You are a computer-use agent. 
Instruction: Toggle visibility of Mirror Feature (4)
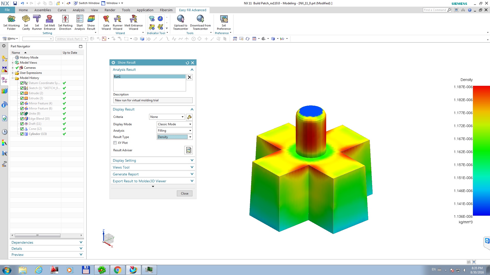22,103
